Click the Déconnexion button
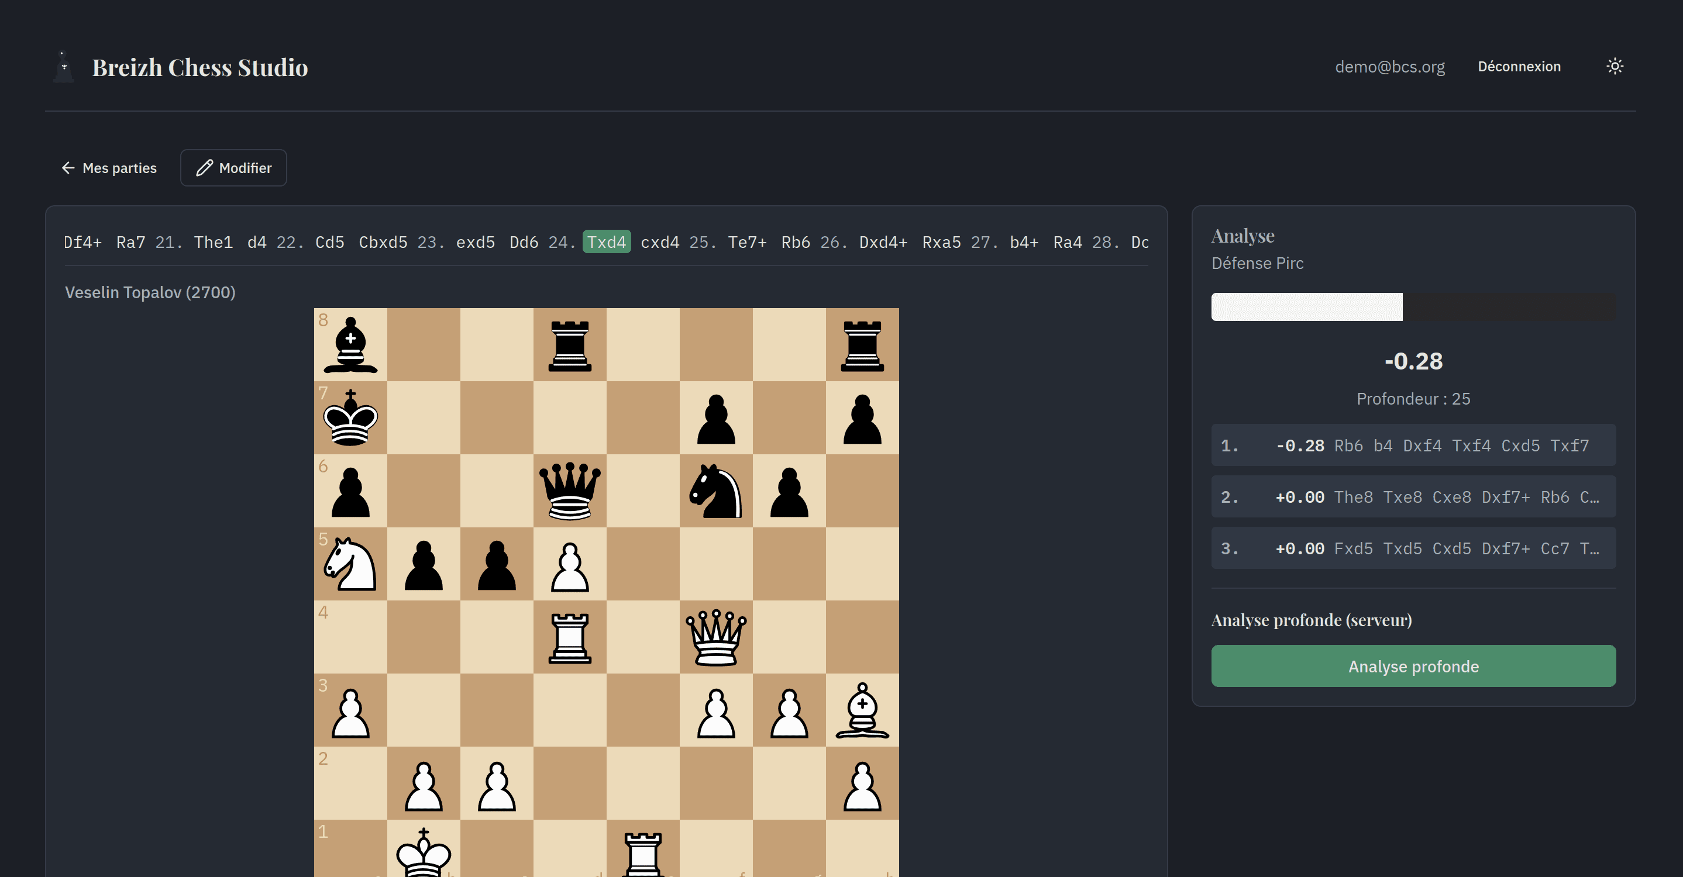Viewport: 1683px width, 877px height. tap(1519, 67)
